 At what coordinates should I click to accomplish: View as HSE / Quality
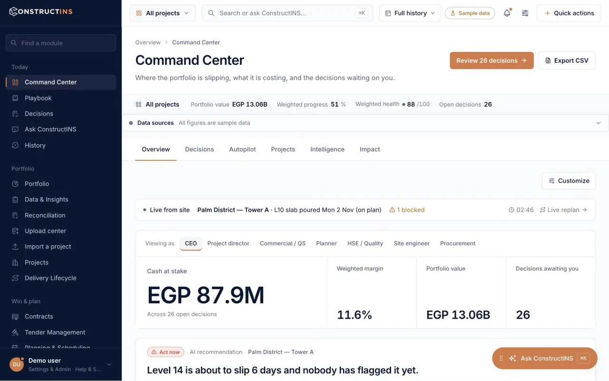point(365,243)
